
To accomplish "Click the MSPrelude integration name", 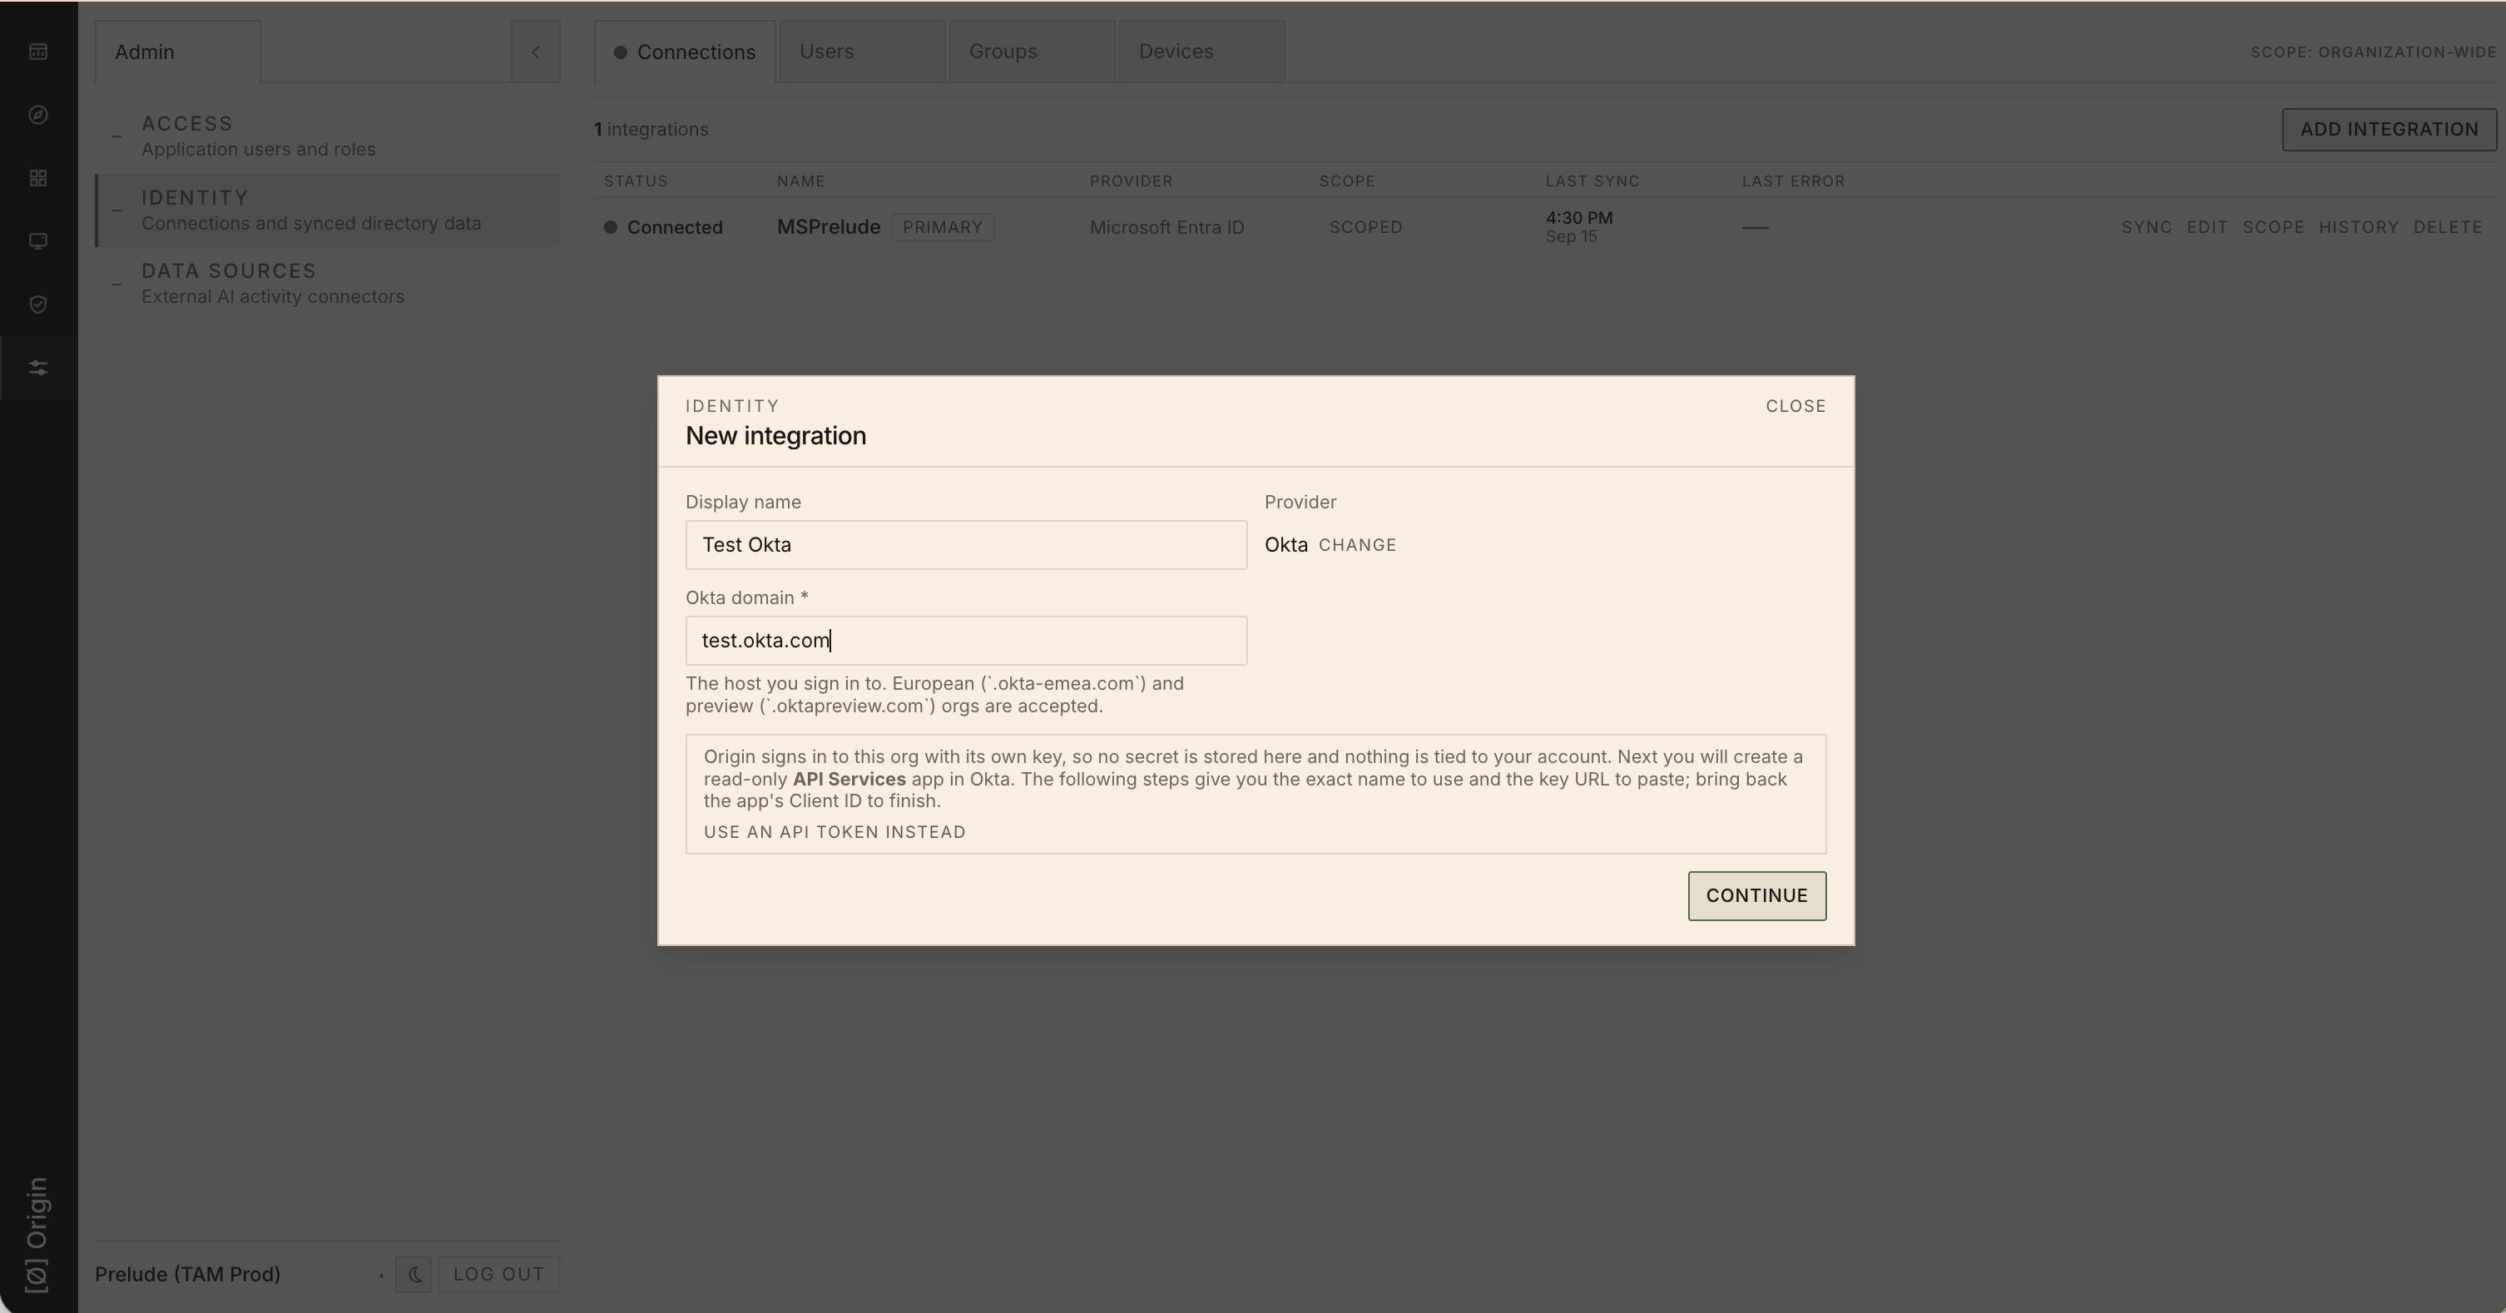I will click(x=828, y=226).
